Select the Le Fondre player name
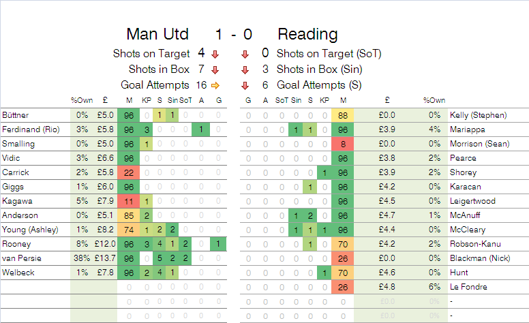 (469, 287)
